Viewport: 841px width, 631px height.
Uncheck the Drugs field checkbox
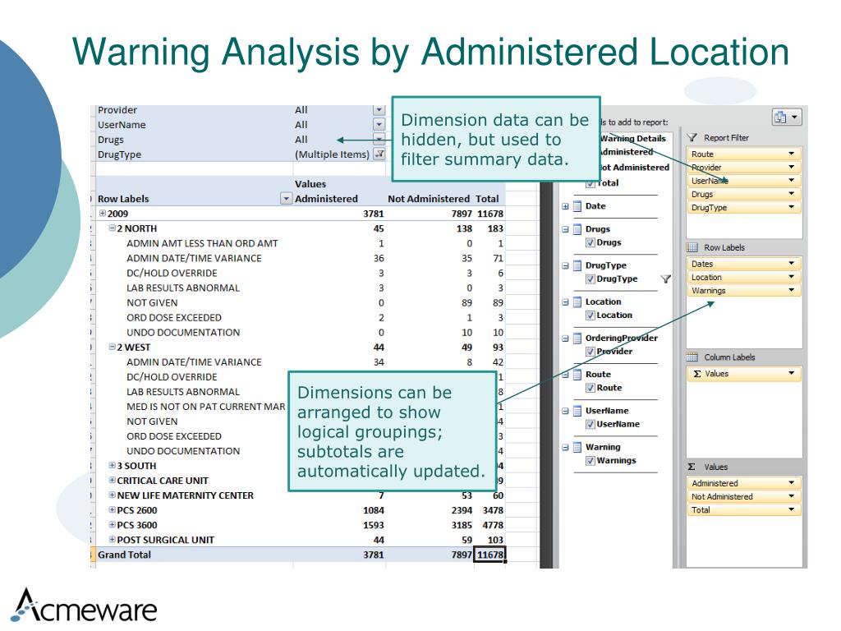[x=591, y=242]
